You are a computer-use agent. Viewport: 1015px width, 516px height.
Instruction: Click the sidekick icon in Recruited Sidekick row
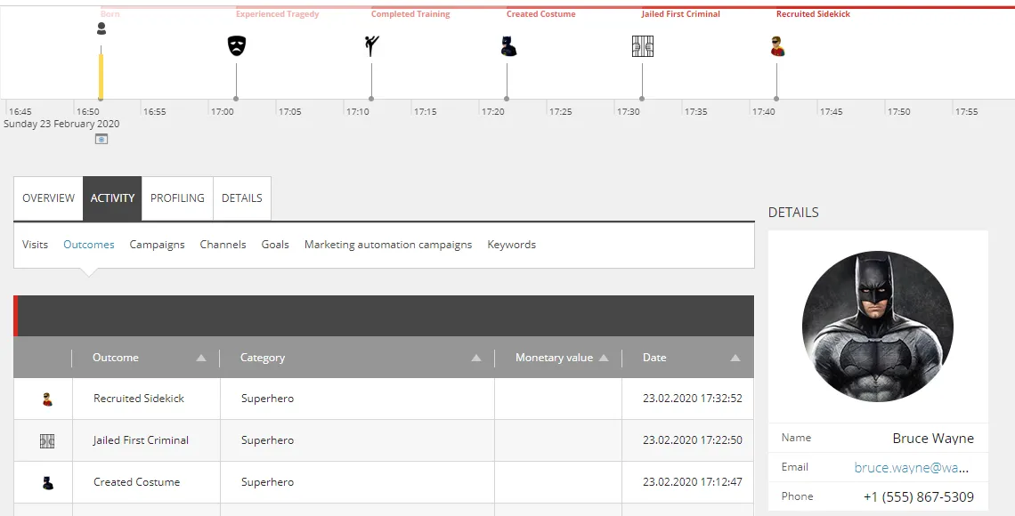47,399
